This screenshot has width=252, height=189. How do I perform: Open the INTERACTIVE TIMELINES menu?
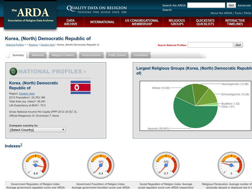(236, 22)
